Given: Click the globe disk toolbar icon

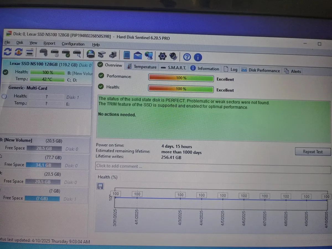Looking at the screenshot, I should 91,54.
